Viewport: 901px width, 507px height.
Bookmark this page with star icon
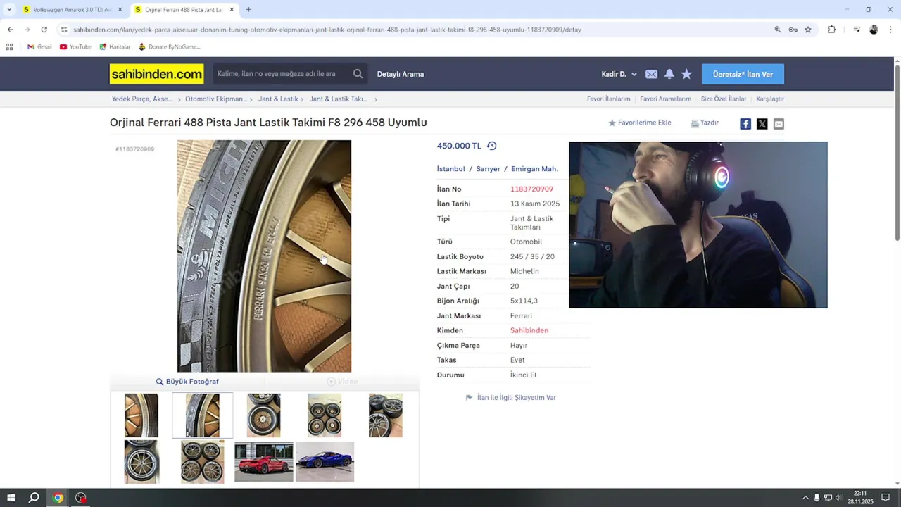point(808,30)
